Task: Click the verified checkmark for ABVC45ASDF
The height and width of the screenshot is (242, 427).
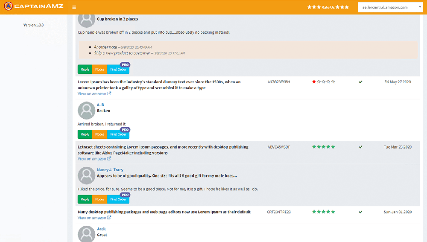Action: [x=360, y=147]
